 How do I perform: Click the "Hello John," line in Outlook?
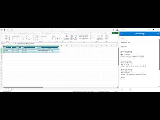point(124,46)
